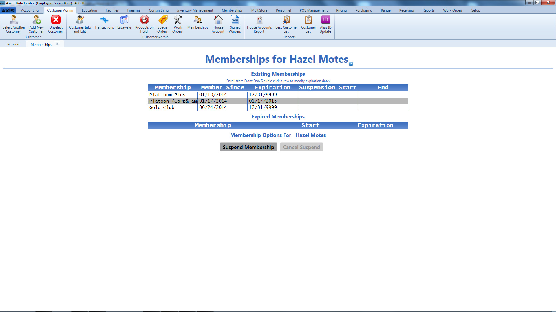The width and height of the screenshot is (556, 312).
Task: Open Special Orders
Action: tap(163, 24)
